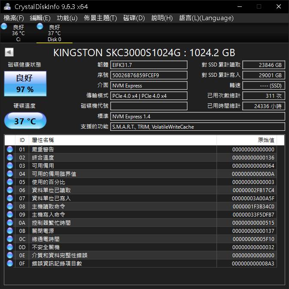289x289 pixels.
Task: Click status orb for attribute 05 使用的百分比
Action: 10,182
